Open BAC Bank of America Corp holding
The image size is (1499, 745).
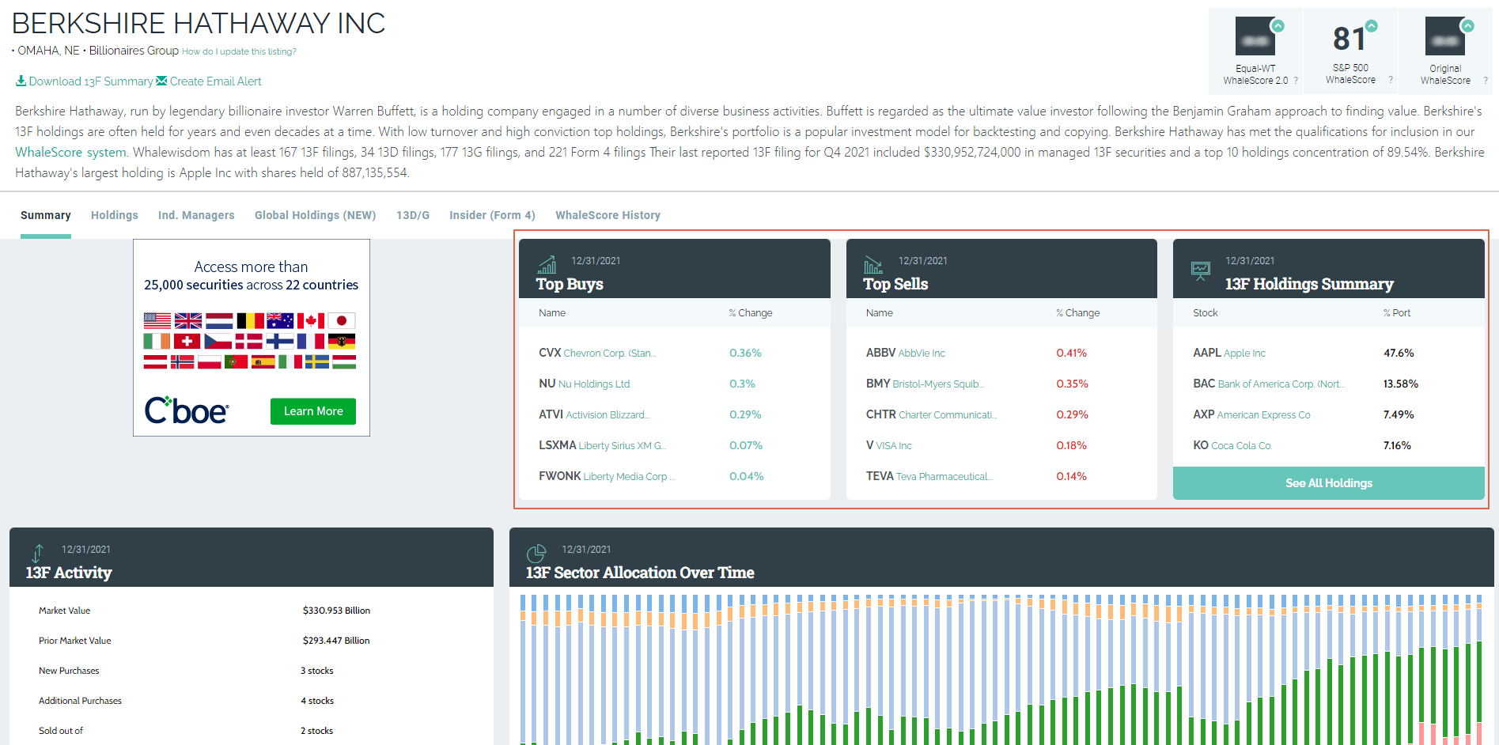pos(1269,384)
